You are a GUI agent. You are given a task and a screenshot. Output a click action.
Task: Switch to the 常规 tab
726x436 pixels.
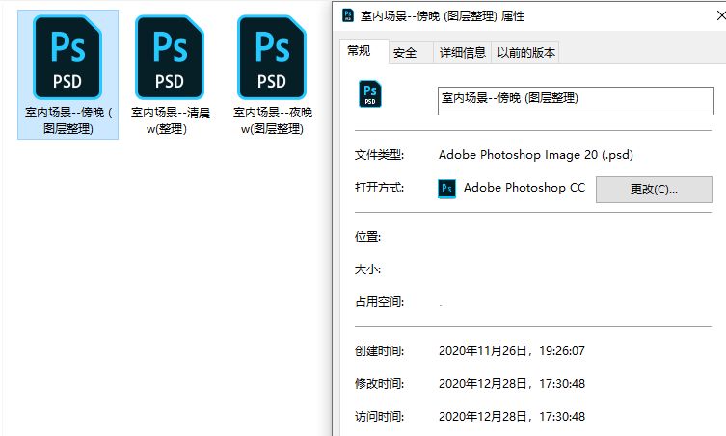tap(359, 51)
